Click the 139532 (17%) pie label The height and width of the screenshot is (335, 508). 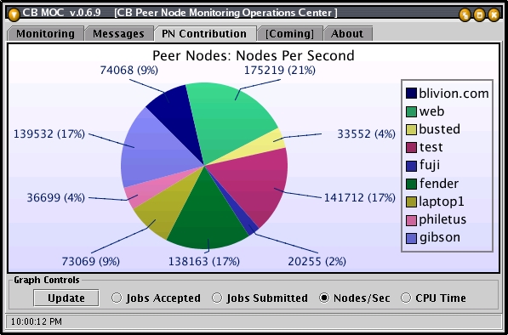point(49,134)
